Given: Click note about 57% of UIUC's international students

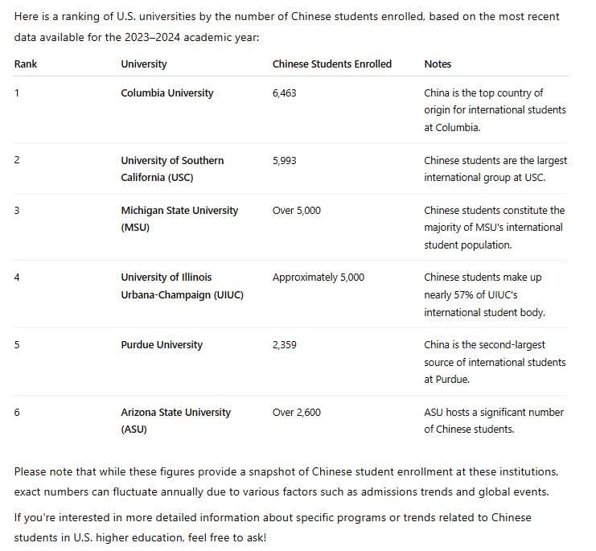Looking at the screenshot, I should 484,294.
